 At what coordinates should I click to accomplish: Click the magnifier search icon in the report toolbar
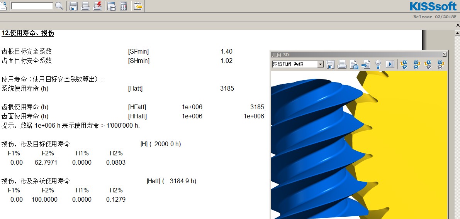(x=59, y=6)
